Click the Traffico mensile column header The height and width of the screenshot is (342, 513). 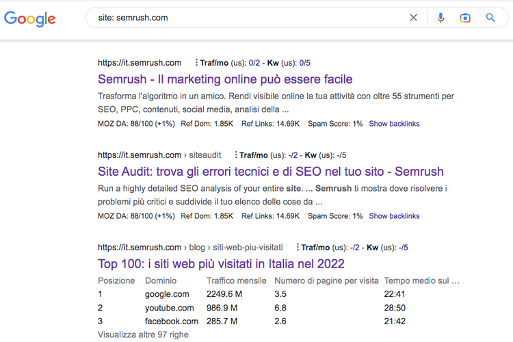(236, 280)
